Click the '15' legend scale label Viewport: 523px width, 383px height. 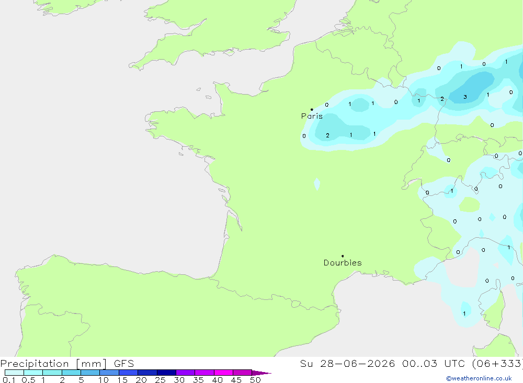tap(122, 380)
